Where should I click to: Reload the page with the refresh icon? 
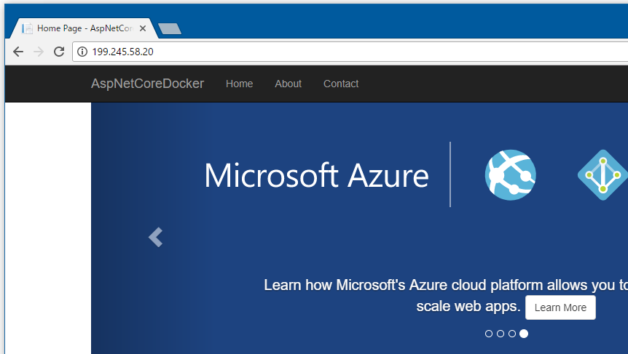(x=59, y=52)
